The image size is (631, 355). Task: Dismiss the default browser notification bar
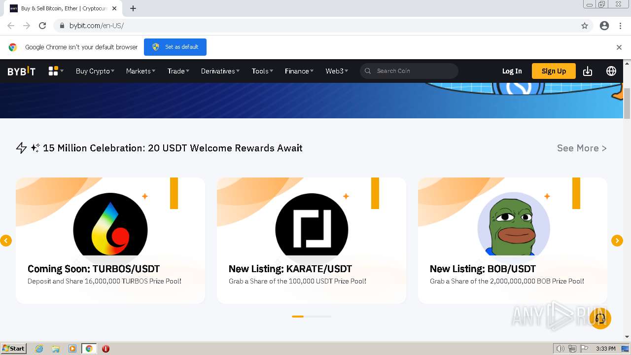click(x=619, y=47)
